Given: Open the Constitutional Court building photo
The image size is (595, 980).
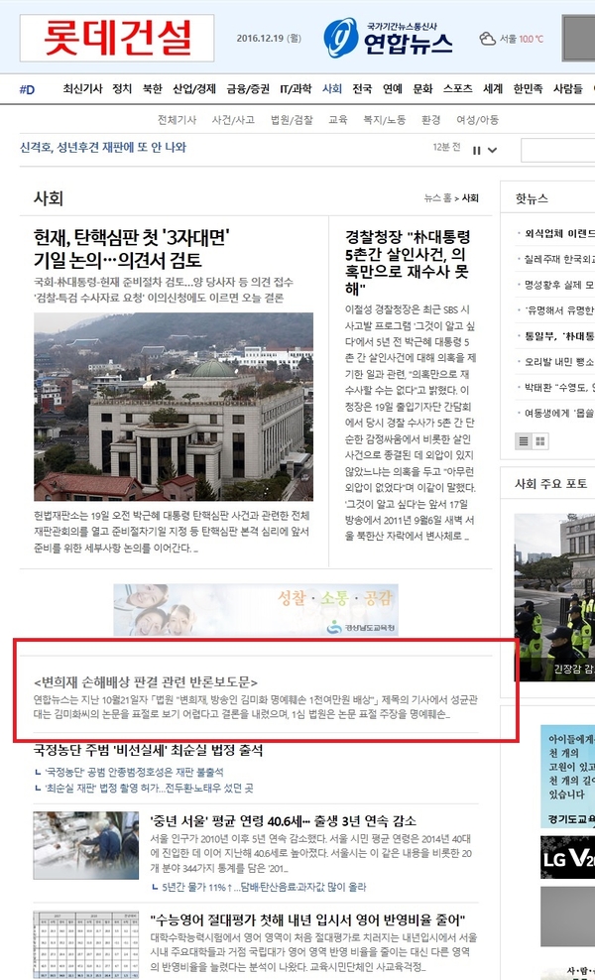Looking at the screenshot, I should [x=174, y=407].
